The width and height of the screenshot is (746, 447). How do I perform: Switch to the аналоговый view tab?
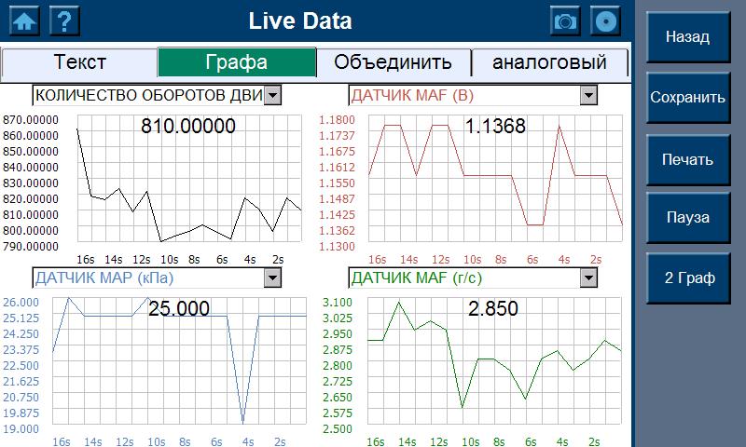click(x=548, y=62)
